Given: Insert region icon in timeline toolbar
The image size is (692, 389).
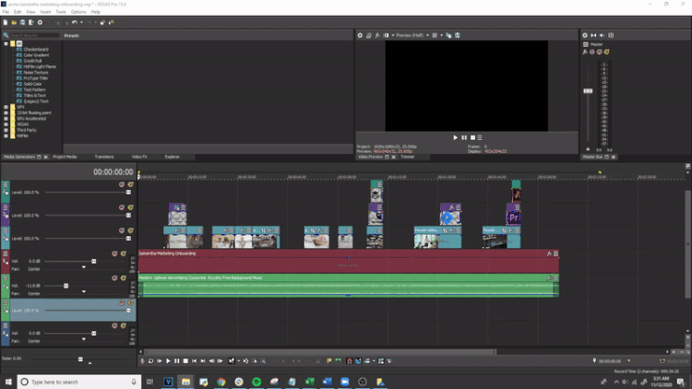Looking at the screenshot, I should coord(338,361).
